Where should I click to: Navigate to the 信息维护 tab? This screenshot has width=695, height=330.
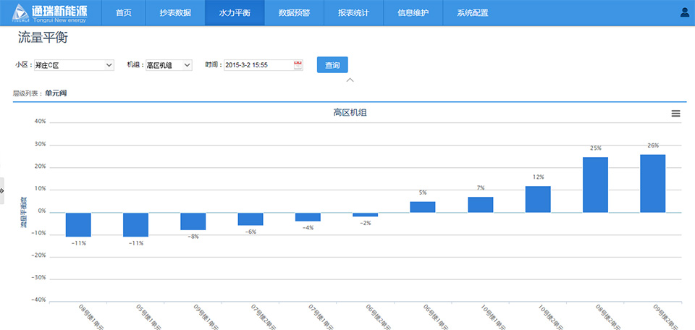(x=413, y=13)
